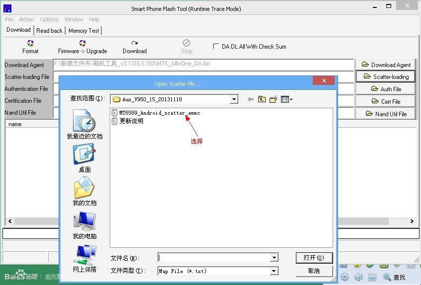Click the go back arrow icon in dialog
The image size is (421, 285).
(251, 99)
